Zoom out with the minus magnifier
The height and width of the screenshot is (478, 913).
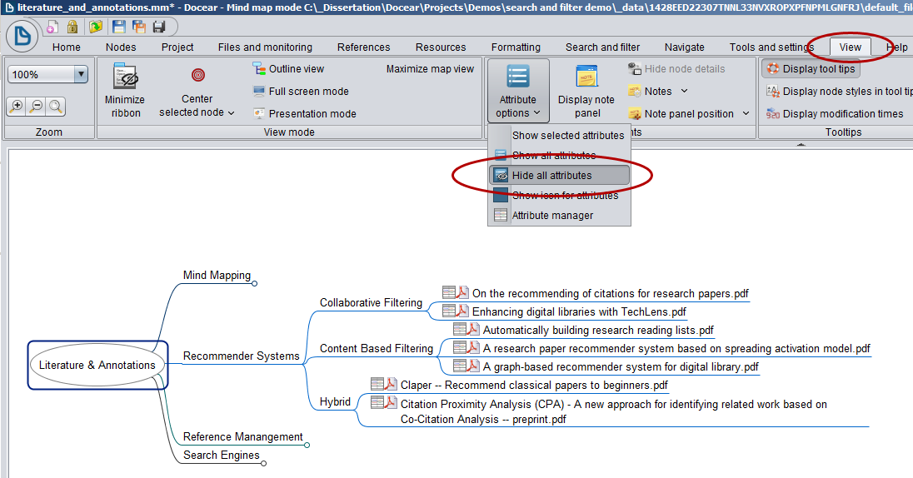[36, 106]
